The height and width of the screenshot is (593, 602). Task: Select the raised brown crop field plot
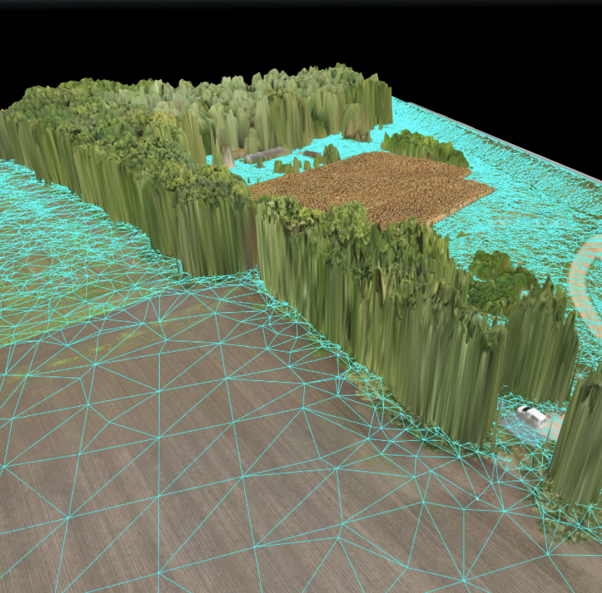372,189
